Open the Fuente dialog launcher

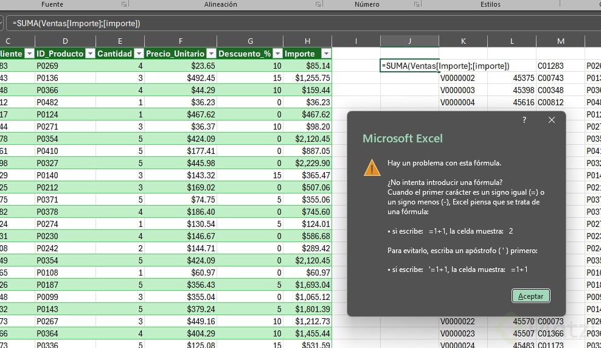click(124, 4)
